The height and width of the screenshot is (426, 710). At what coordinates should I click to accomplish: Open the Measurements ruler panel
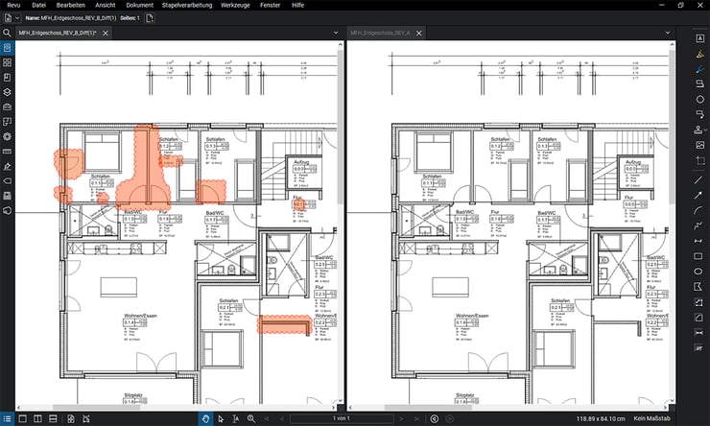tap(7, 152)
